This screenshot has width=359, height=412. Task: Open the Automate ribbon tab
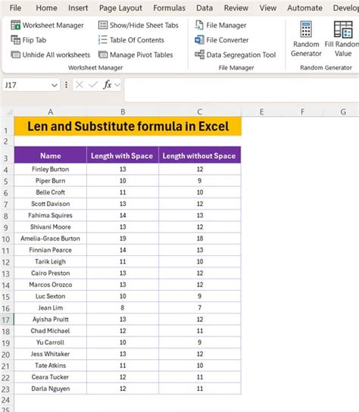click(304, 8)
